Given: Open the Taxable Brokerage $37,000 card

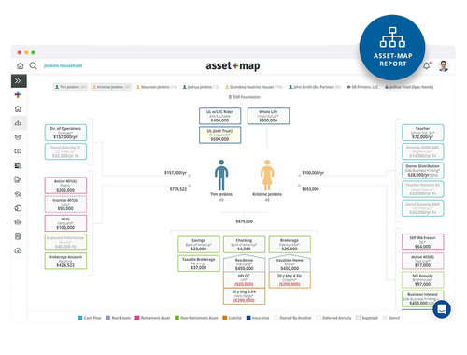Looking at the screenshot, I should tap(199, 263).
